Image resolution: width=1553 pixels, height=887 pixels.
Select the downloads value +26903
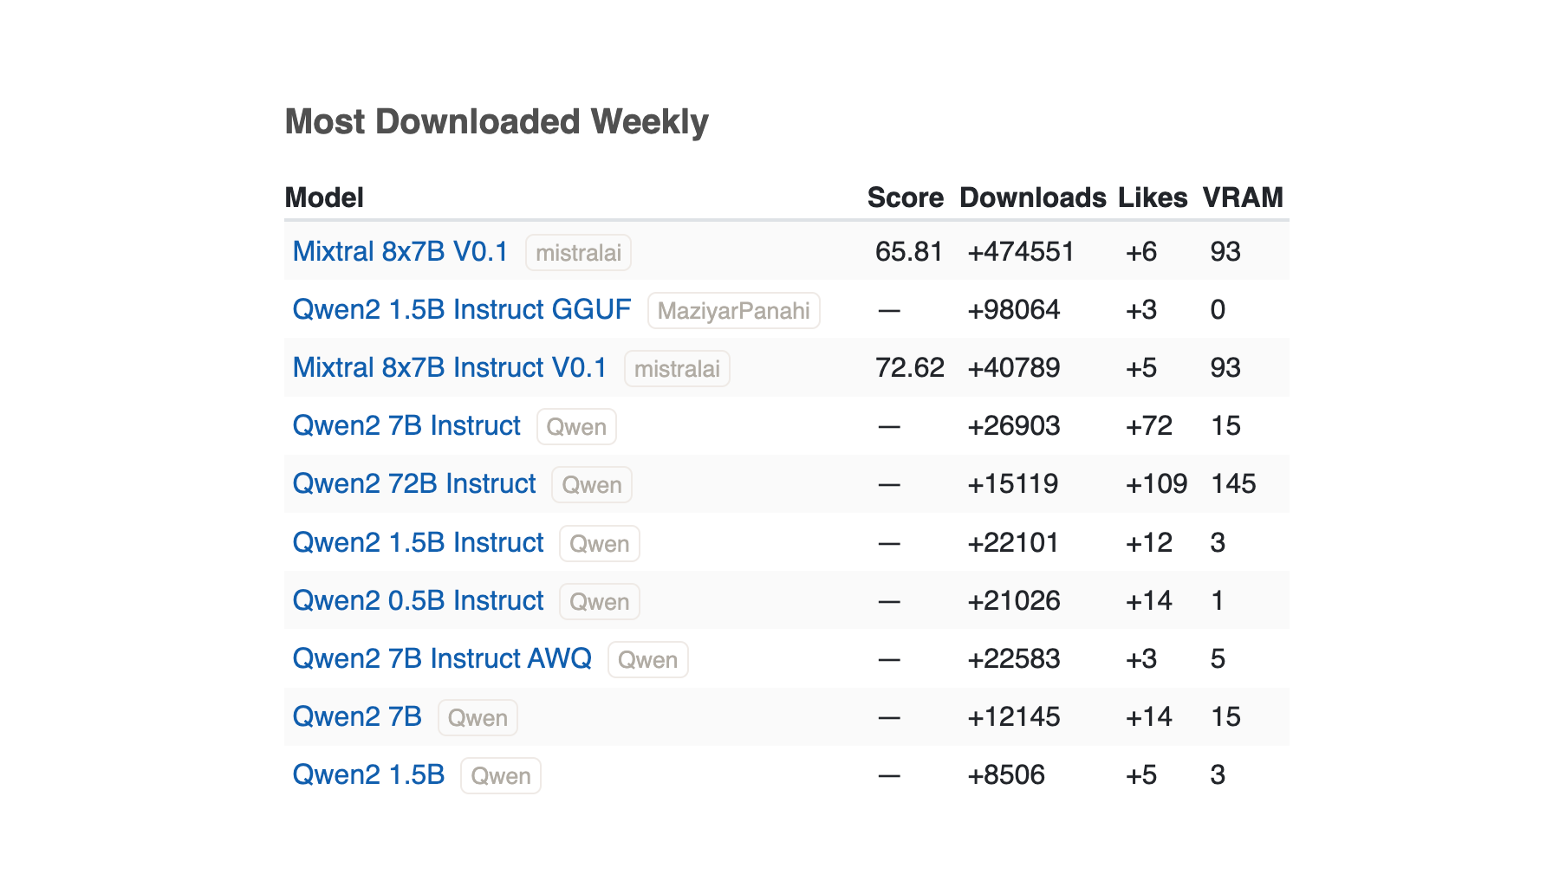pyautogui.click(x=1014, y=425)
